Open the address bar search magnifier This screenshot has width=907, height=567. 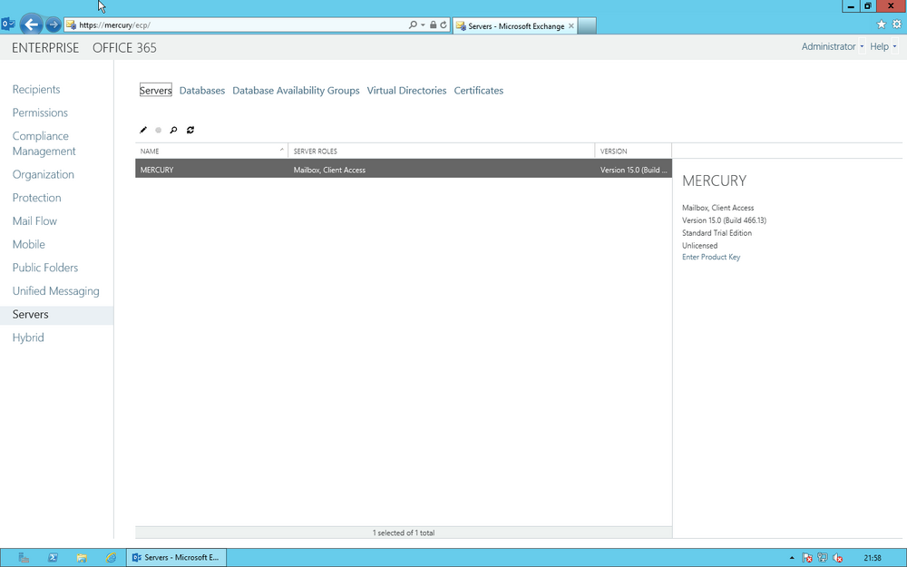click(413, 24)
